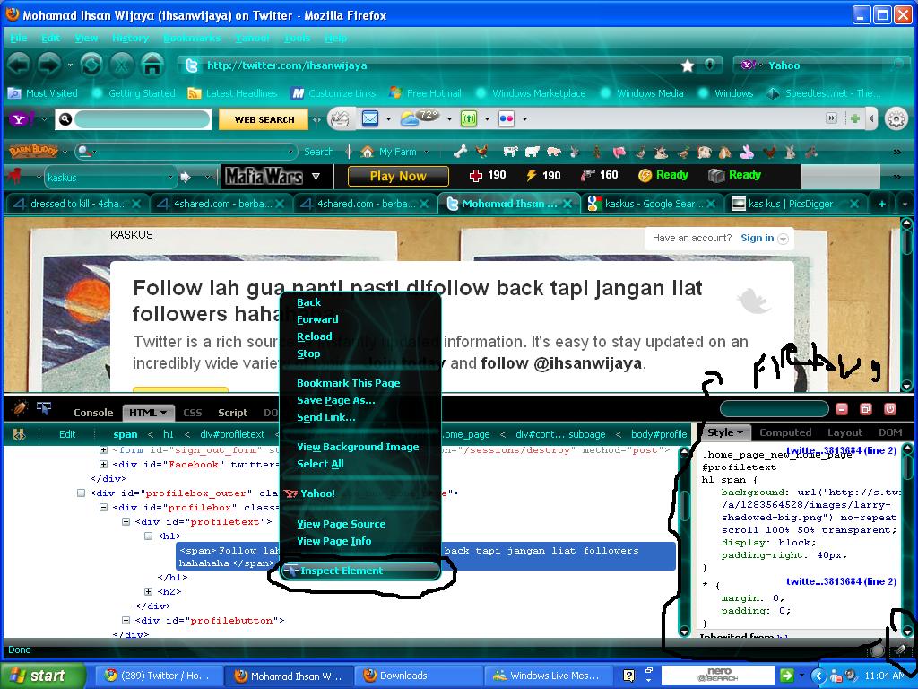Expand the Facebook div node

click(x=103, y=464)
